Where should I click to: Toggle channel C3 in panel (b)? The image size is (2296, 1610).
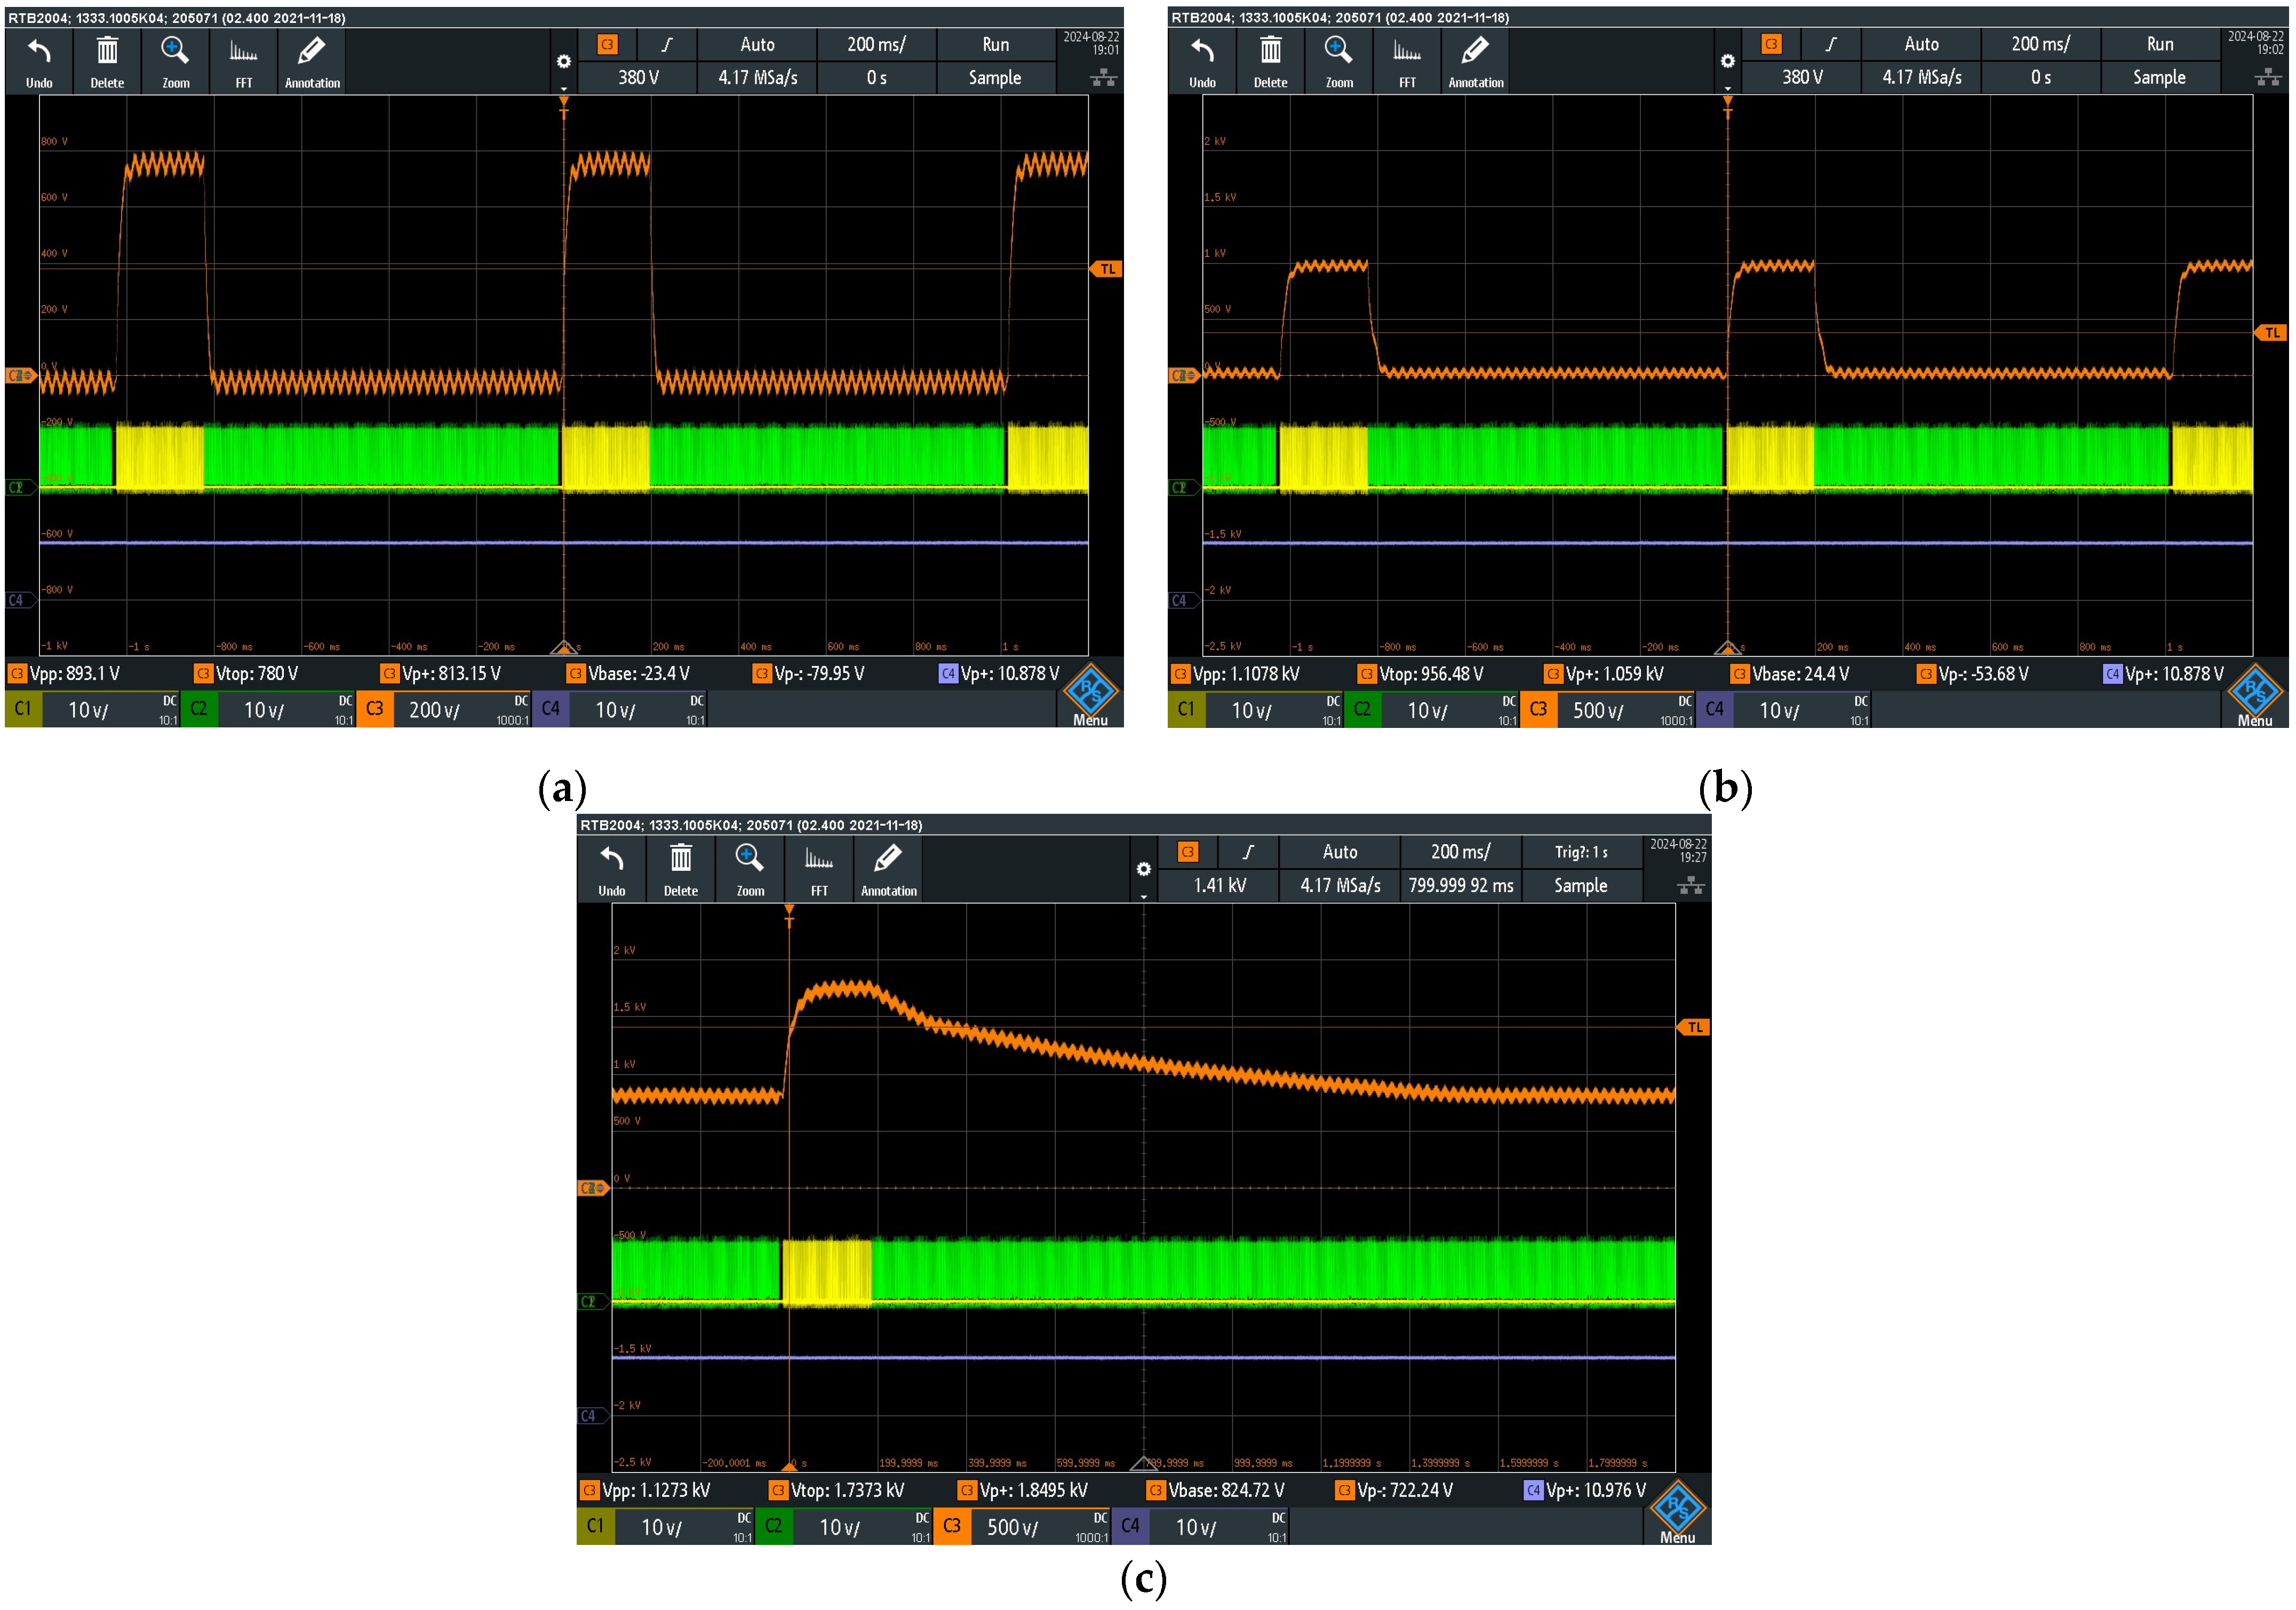[1538, 709]
